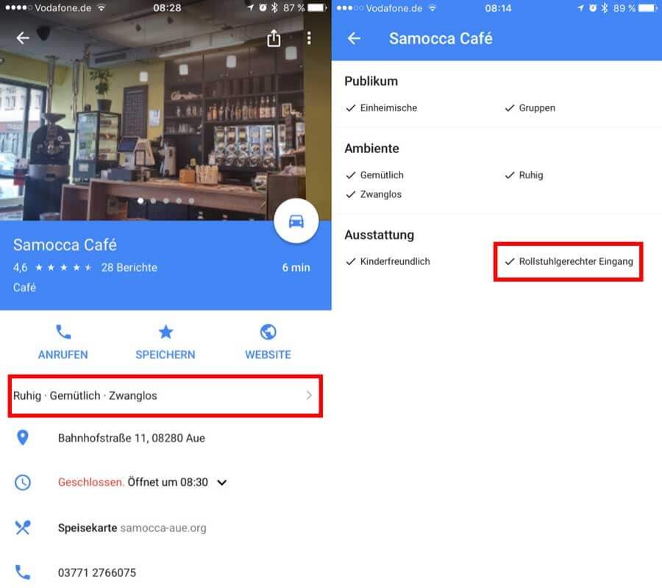Viewport: 662px width, 588px height.
Task: Tap the car directions button
Action: click(x=296, y=221)
